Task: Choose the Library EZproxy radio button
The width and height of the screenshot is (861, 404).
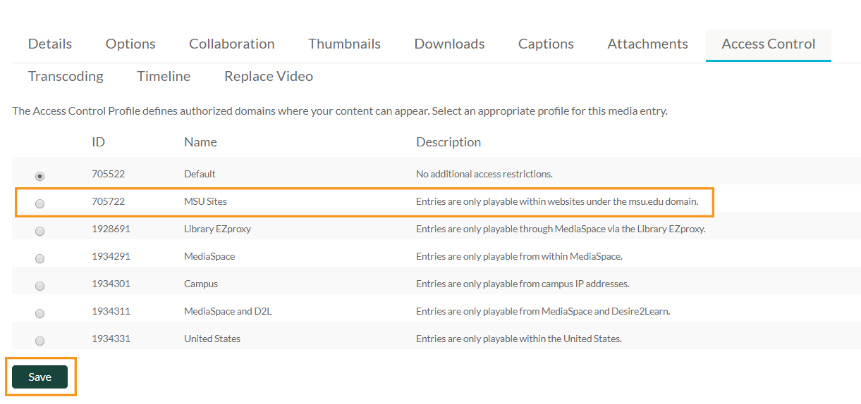Action: (40, 231)
